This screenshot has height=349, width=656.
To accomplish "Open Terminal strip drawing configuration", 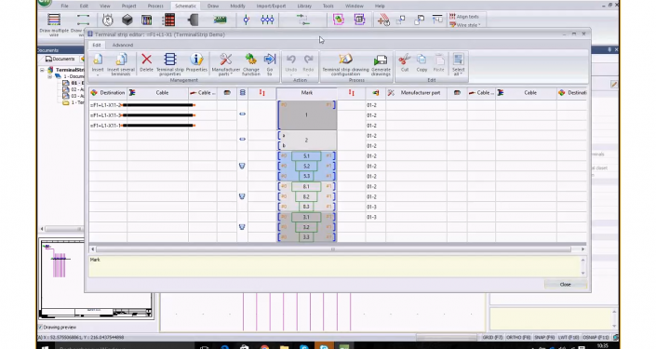I will pos(345,64).
